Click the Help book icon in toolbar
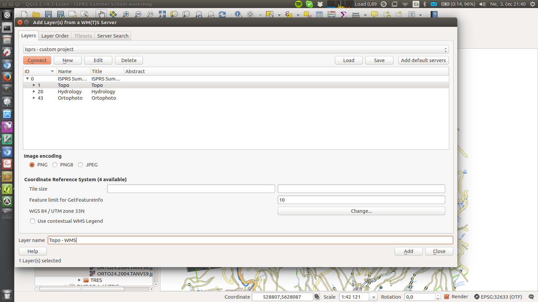 point(434,14)
